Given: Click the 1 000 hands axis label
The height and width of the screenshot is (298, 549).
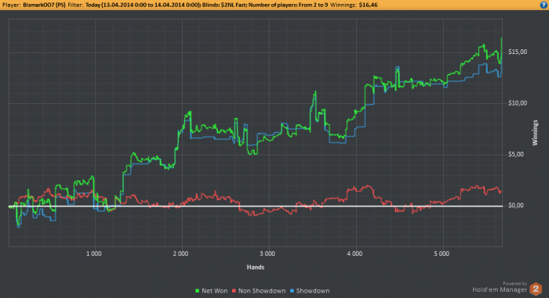Looking at the screenshot, I should (x=94, y=253).
